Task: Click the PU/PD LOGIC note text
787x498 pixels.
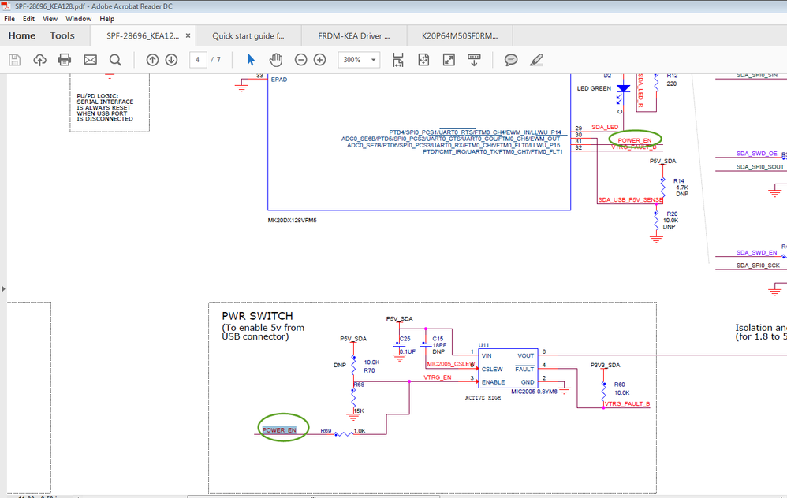Action: point(105,107)
